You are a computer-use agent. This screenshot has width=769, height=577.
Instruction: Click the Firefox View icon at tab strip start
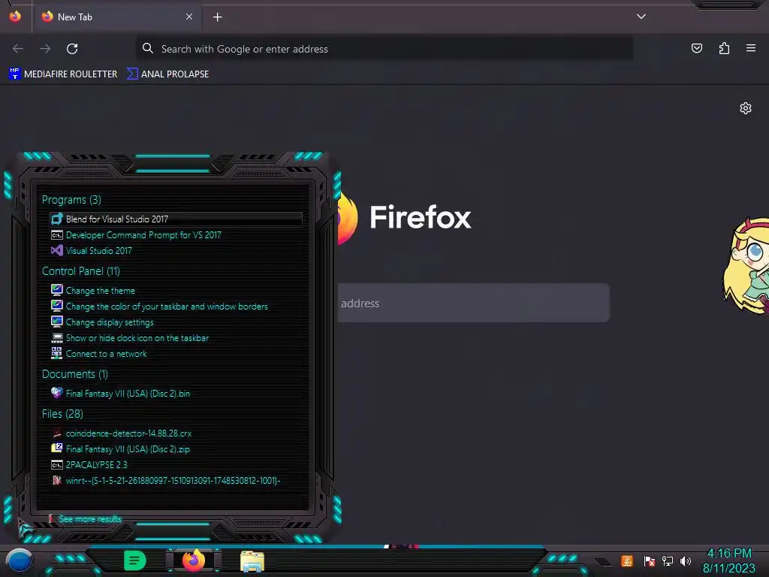pyautogui.click(x=15, y=17)
